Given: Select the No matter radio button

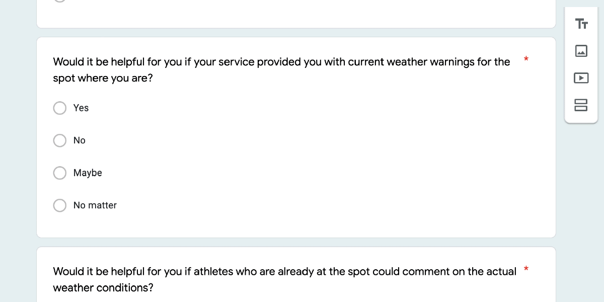Looking at the screenshot, I should pos(60,205).
